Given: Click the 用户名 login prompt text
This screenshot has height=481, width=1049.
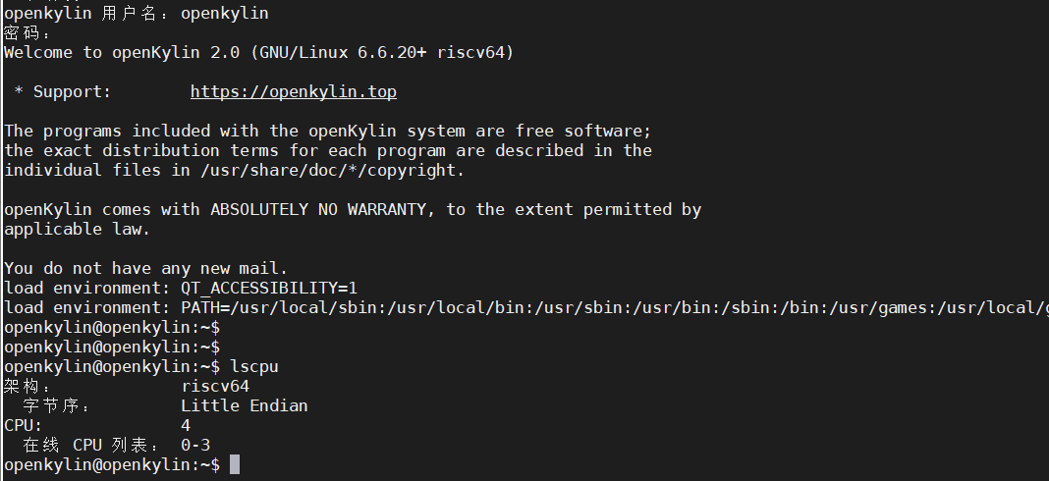Looking at the screenshot, I should (131, 14).
